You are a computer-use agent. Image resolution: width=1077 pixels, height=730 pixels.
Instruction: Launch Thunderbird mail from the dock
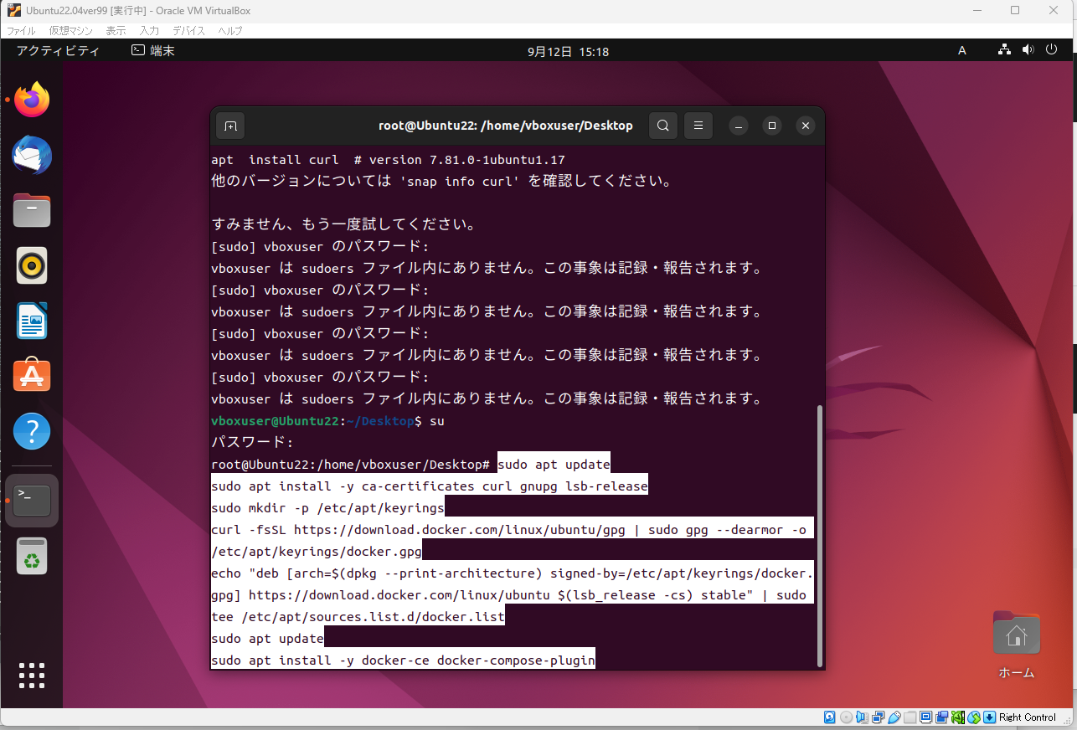tap(31, 155)
